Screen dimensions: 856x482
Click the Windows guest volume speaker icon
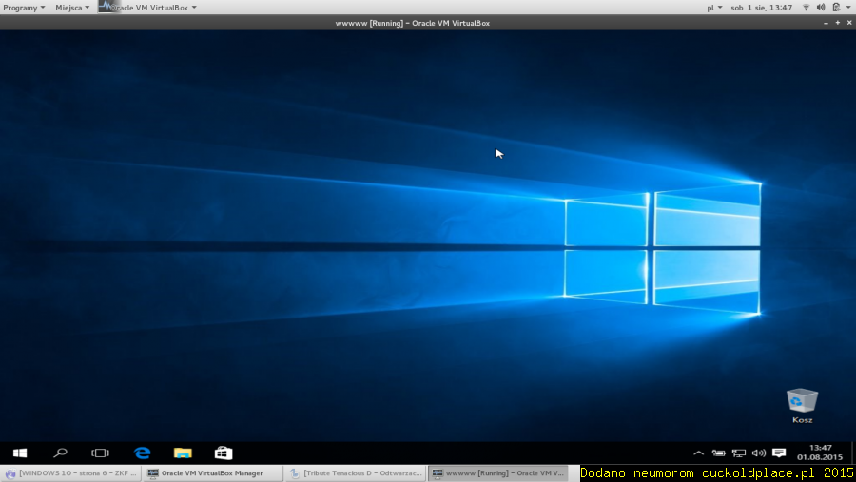pyautogui.click(x=758, y=453)
